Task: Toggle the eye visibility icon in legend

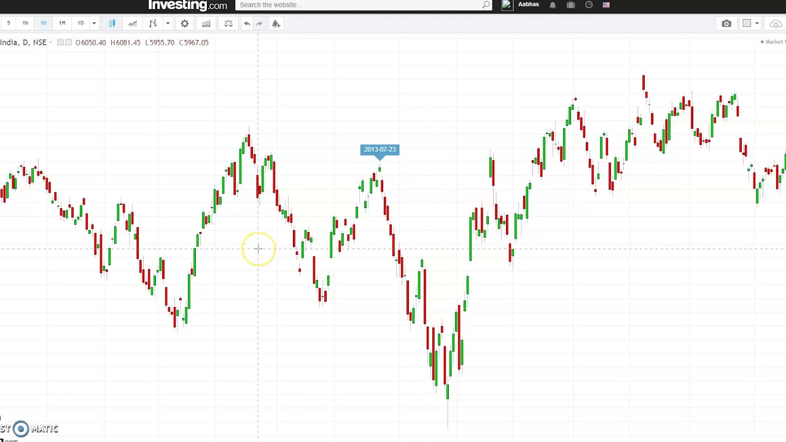Action: point(61,42)
